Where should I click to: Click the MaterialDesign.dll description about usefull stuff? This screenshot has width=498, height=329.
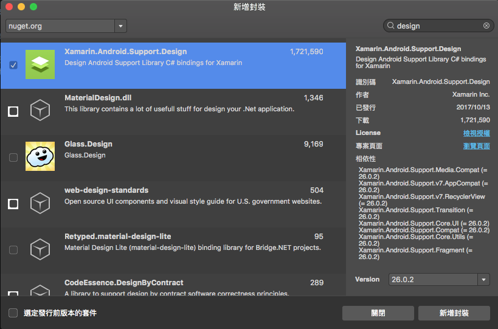pyautogui.click(x=179, y=109)
